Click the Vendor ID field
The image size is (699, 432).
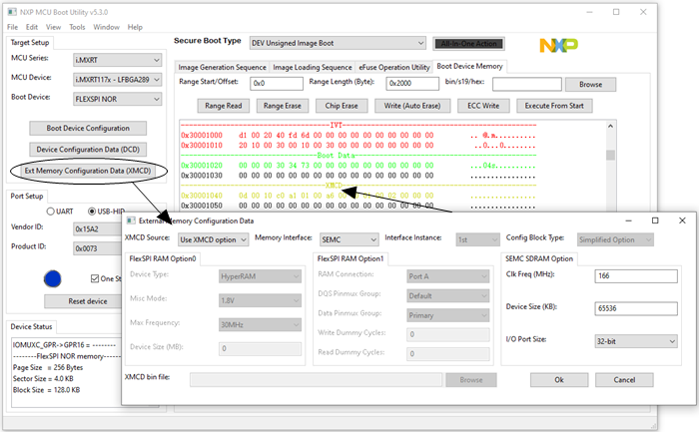[x=98, y=228]
